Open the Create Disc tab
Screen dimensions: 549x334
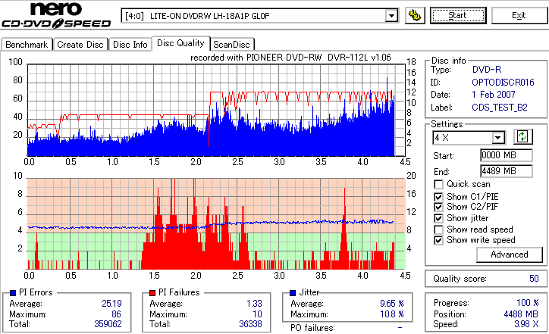(x=80, y=45)
